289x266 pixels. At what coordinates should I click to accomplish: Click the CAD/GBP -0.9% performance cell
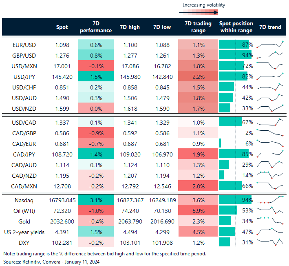click(x=96, y=132)
